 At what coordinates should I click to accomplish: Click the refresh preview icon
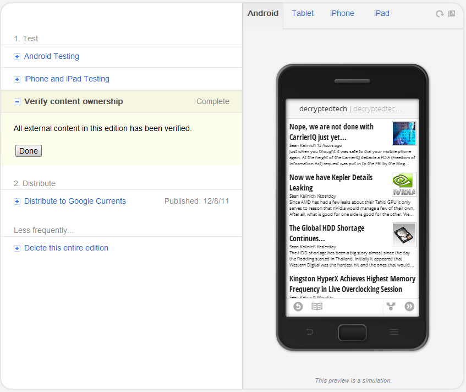(440, 14)
